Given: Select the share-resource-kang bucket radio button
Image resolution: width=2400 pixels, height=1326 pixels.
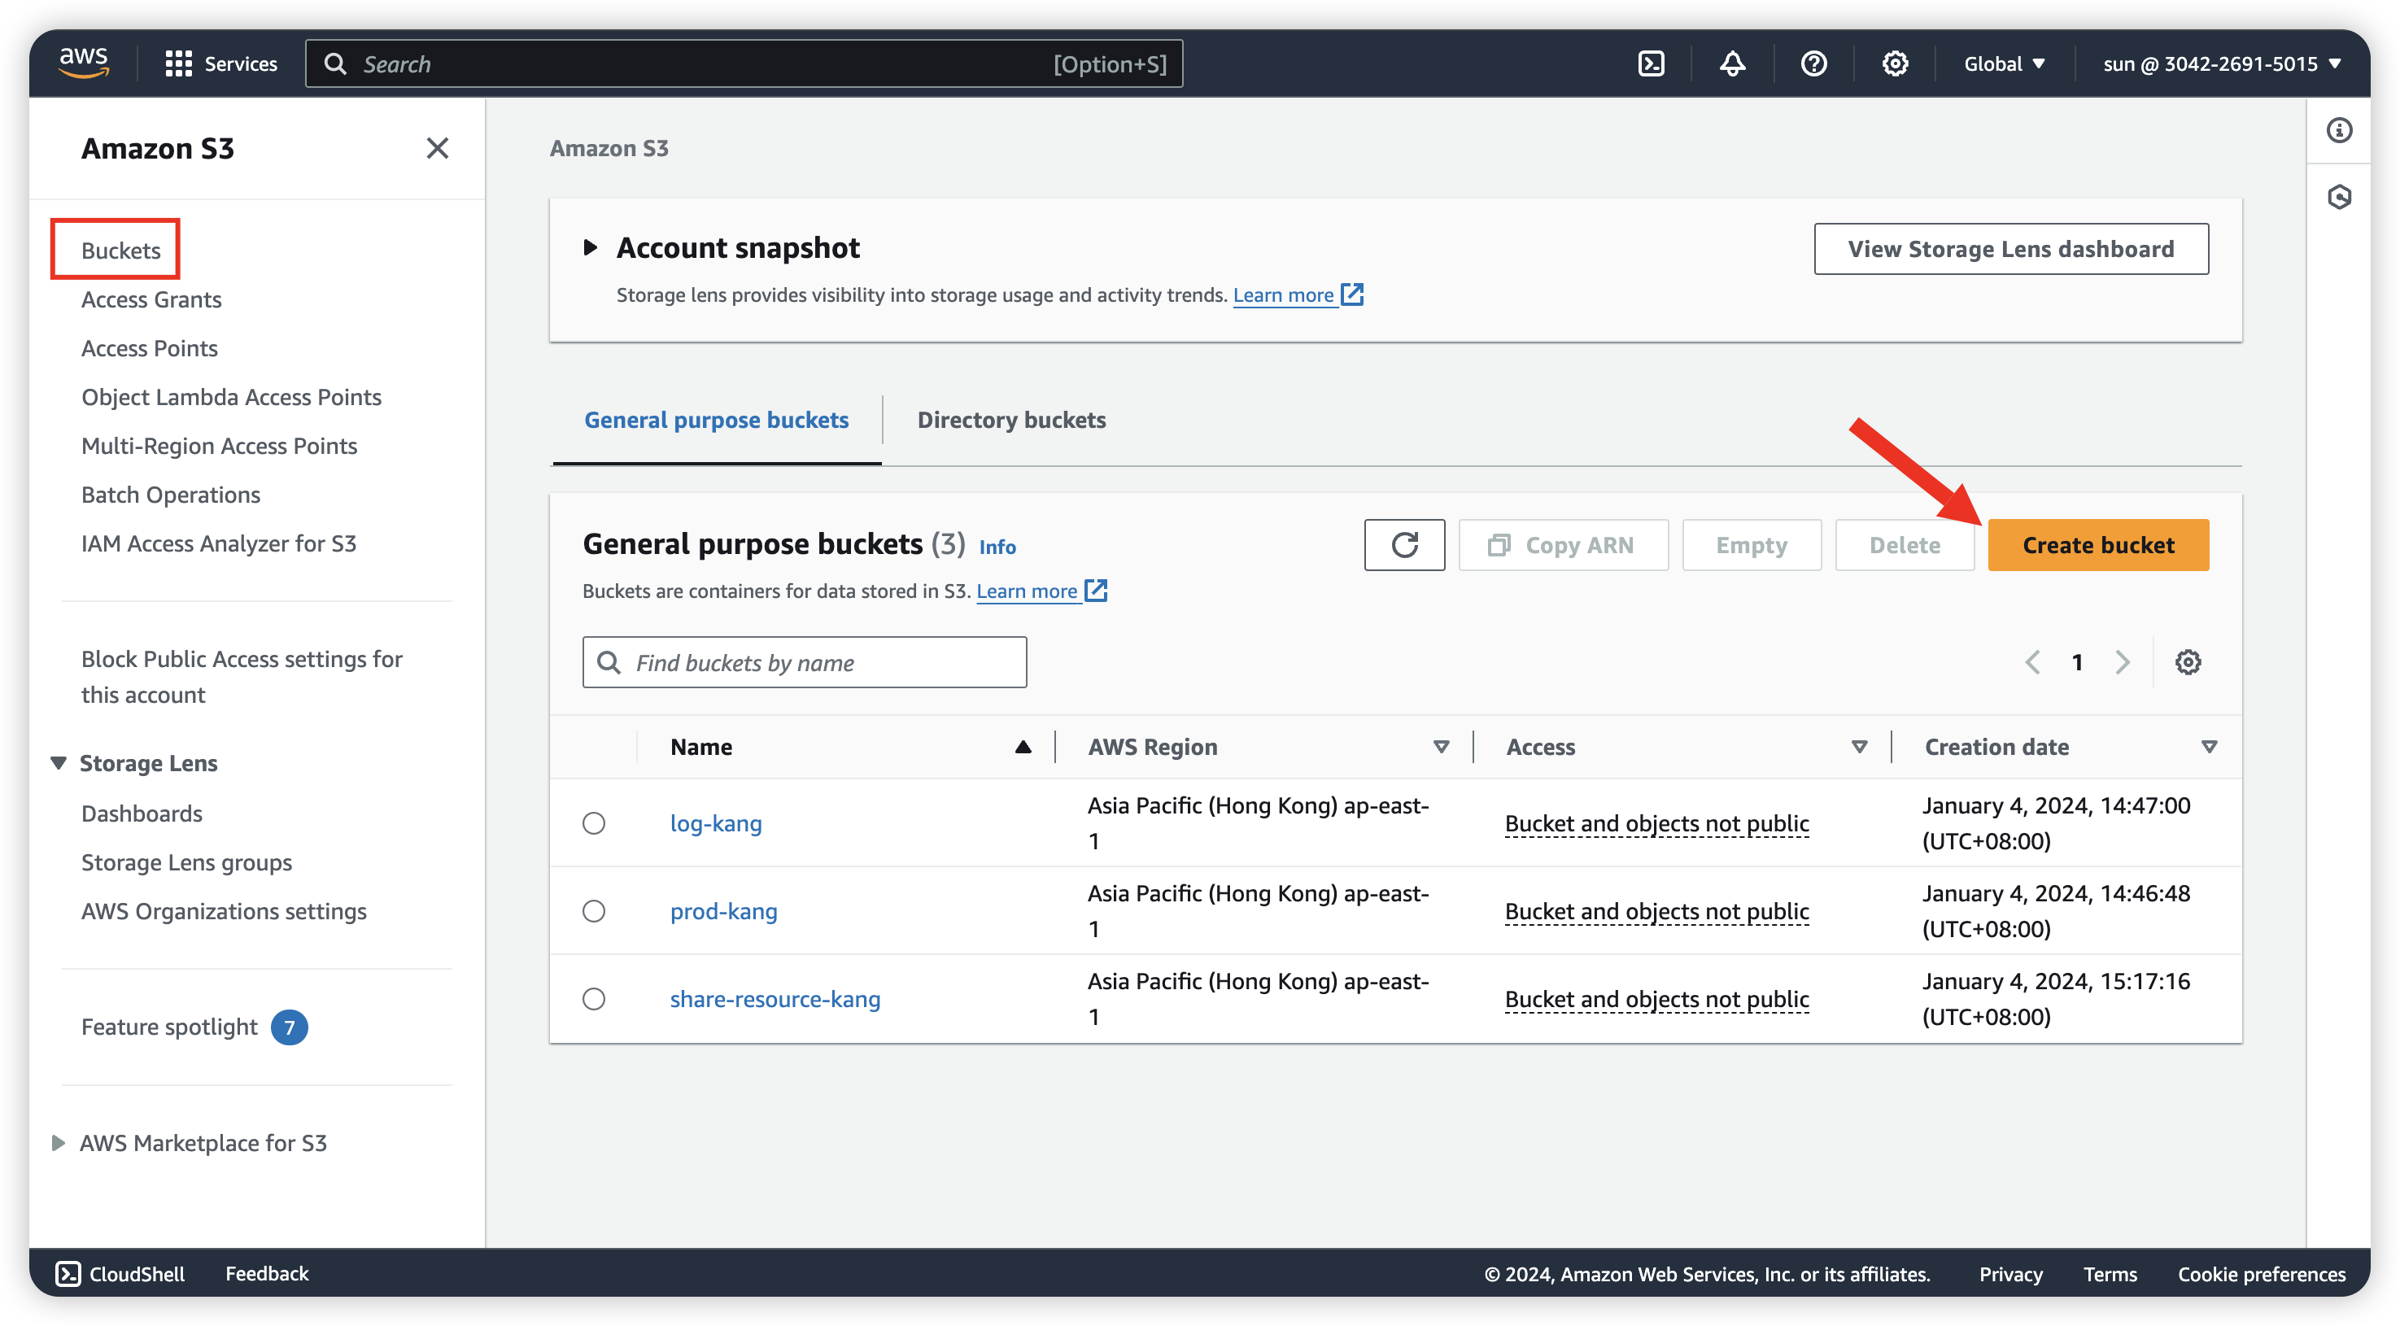Looking at the screenshot, I should click(x=593, y=998).
